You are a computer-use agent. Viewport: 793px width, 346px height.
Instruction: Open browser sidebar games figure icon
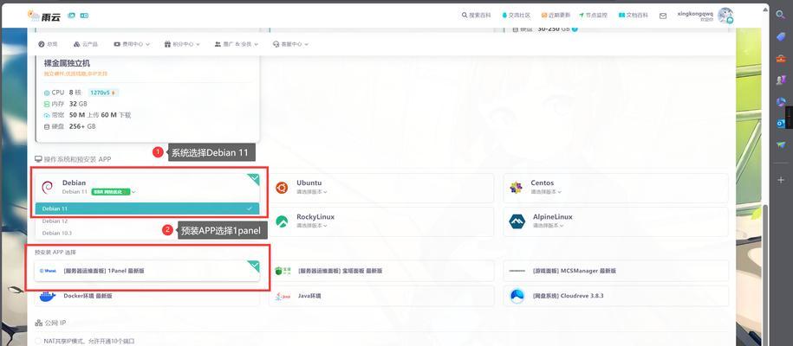pyautogui.click(x=780, y=80)
